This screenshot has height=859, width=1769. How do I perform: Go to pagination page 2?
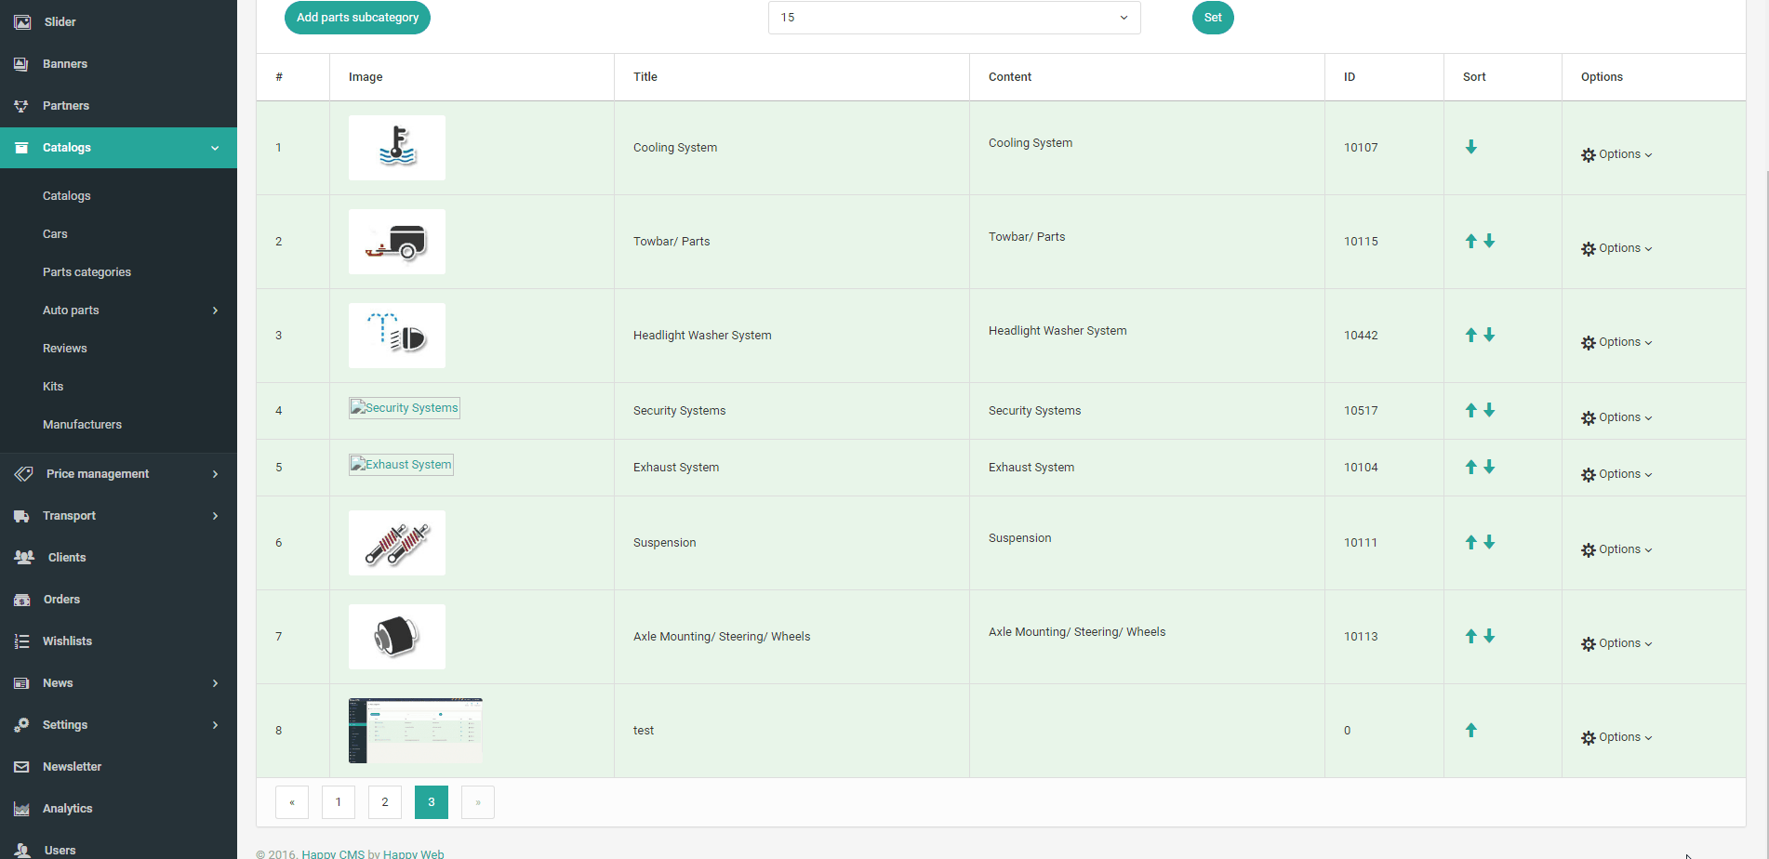pos(385,802)
